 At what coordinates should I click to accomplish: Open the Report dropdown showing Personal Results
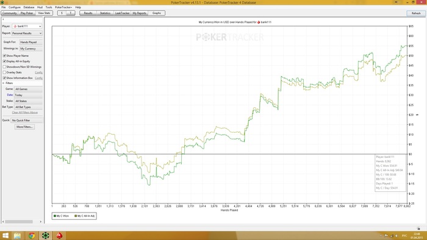click(27, 33)
